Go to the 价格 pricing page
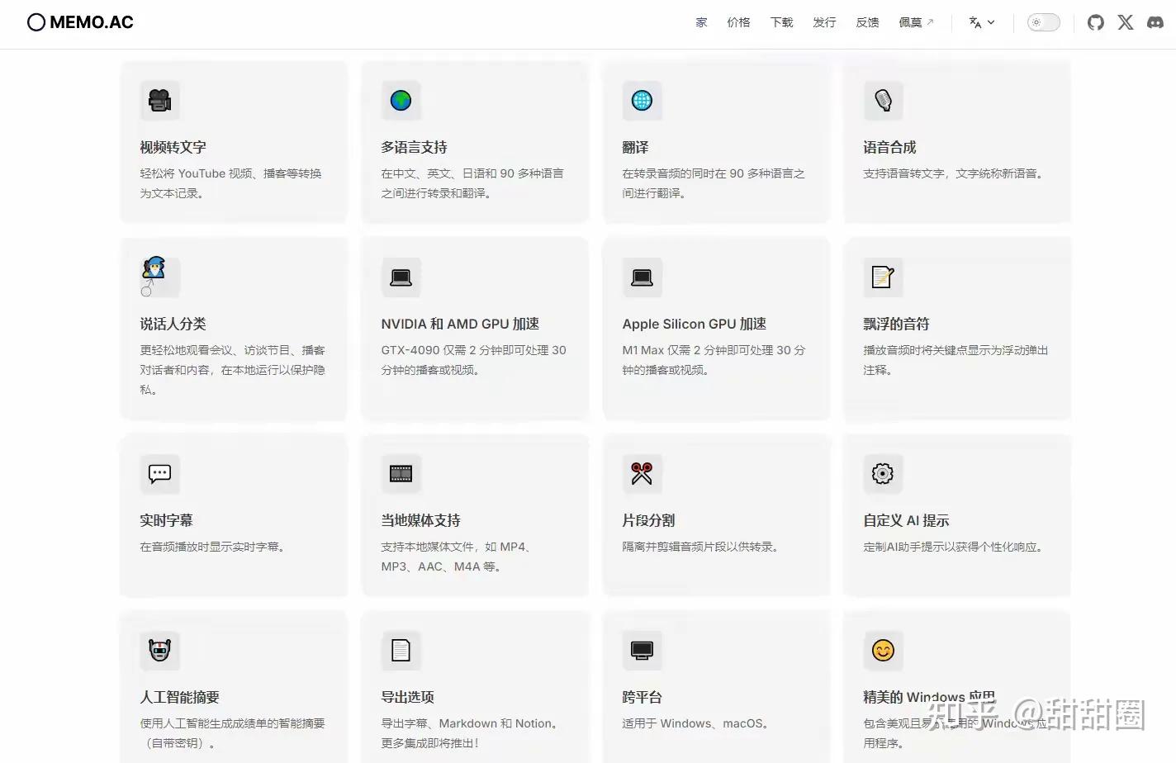1176x763 pixels. point(738,22)
